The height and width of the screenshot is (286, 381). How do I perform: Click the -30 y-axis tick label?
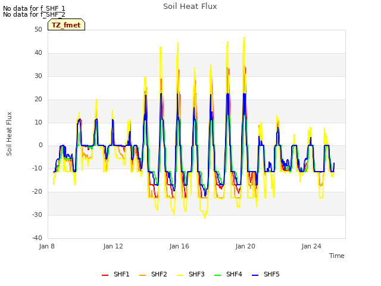[x=37, y=214]
